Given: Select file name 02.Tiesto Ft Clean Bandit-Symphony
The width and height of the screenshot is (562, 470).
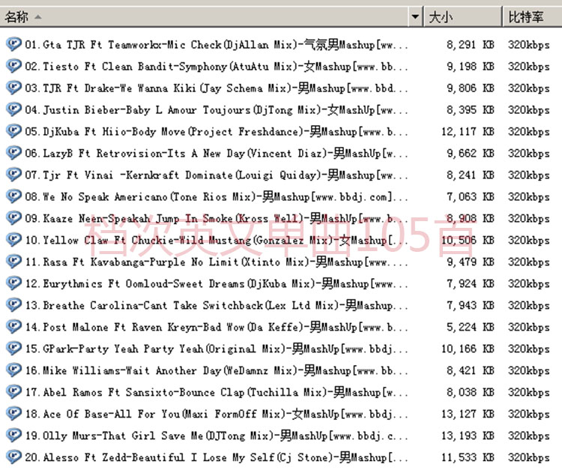Looking at the screenshot, I should (x=216, y=66).
